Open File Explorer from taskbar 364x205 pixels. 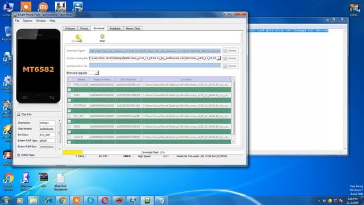(34, 200)
